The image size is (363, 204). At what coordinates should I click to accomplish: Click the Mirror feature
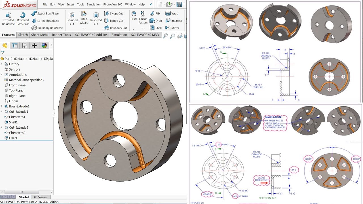(172, 28)
